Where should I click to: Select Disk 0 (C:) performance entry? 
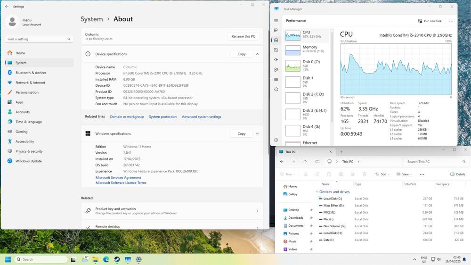tap(307, 66)
